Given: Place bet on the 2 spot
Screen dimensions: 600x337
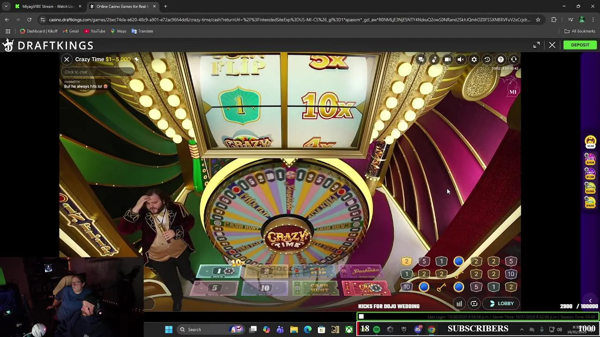Looking at the screenshot, I should point(266,271).
